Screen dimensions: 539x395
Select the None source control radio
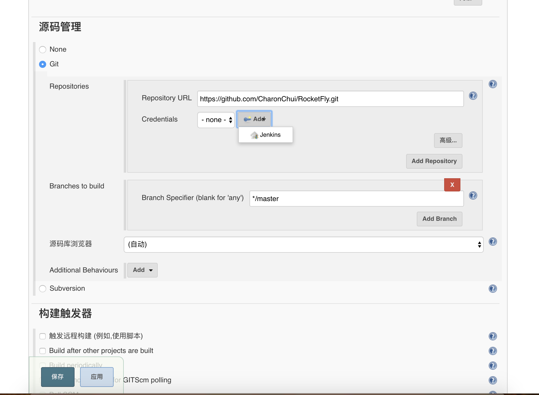tap(43, 50)
